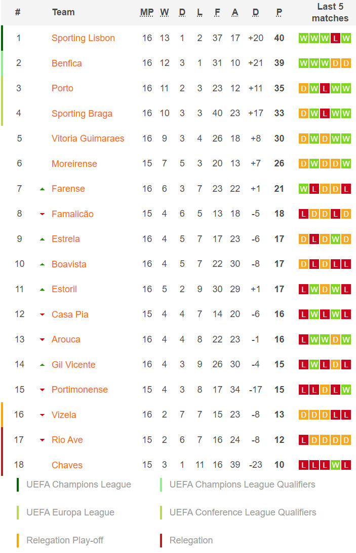Open the Vitoria Guimaraes team page
Viewport: 356px width, 553px height.
tap(88, 138)
